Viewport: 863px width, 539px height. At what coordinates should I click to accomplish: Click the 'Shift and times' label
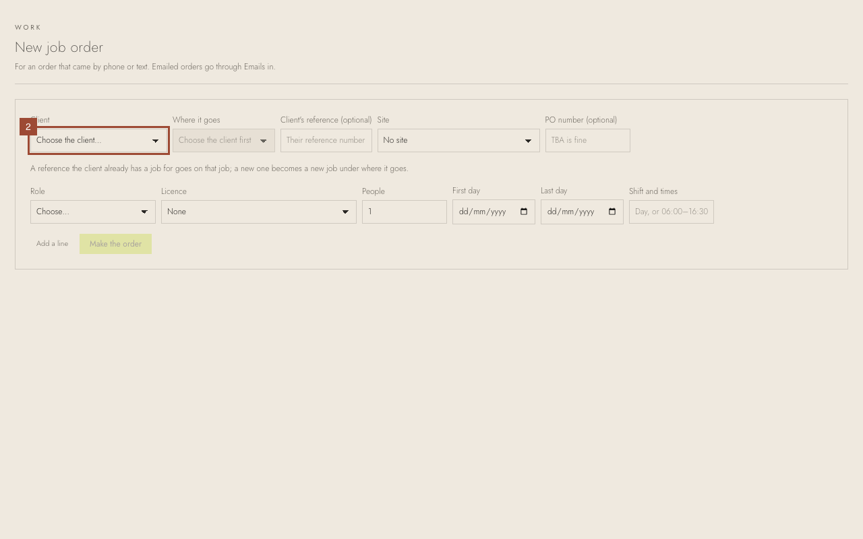[653, 191]
